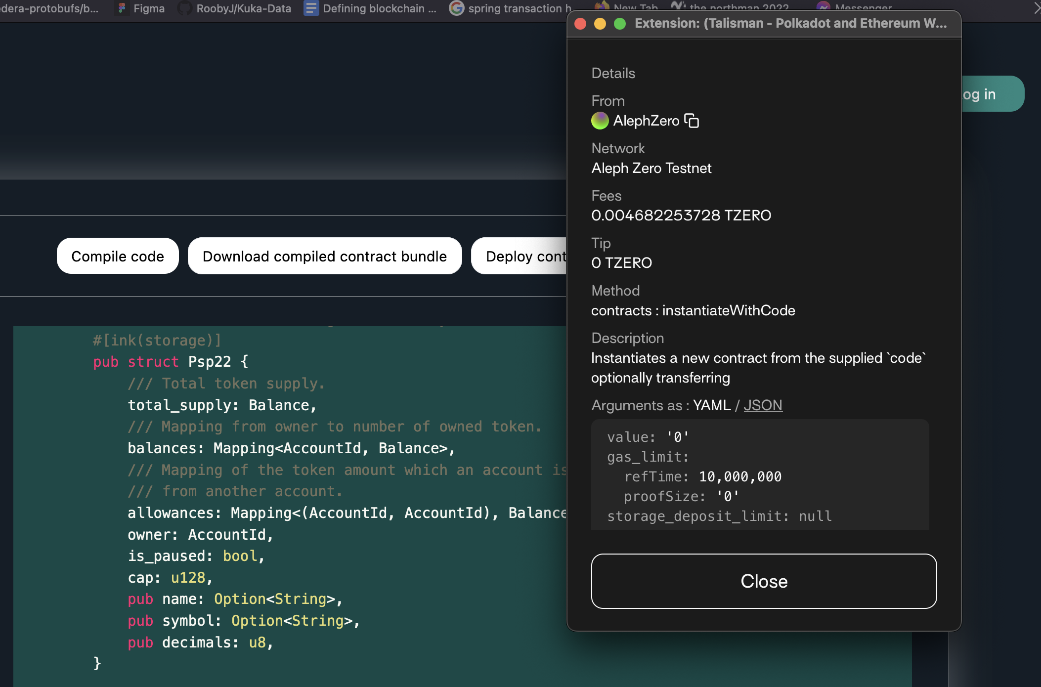
Task: Expand the hidden bookmarks overflow chevron
Action: pyautogui.click(x=1036, y=8)
